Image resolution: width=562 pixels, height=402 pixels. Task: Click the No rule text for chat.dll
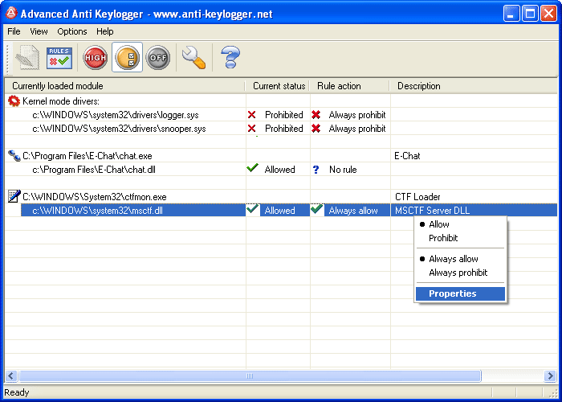(343, 170)
